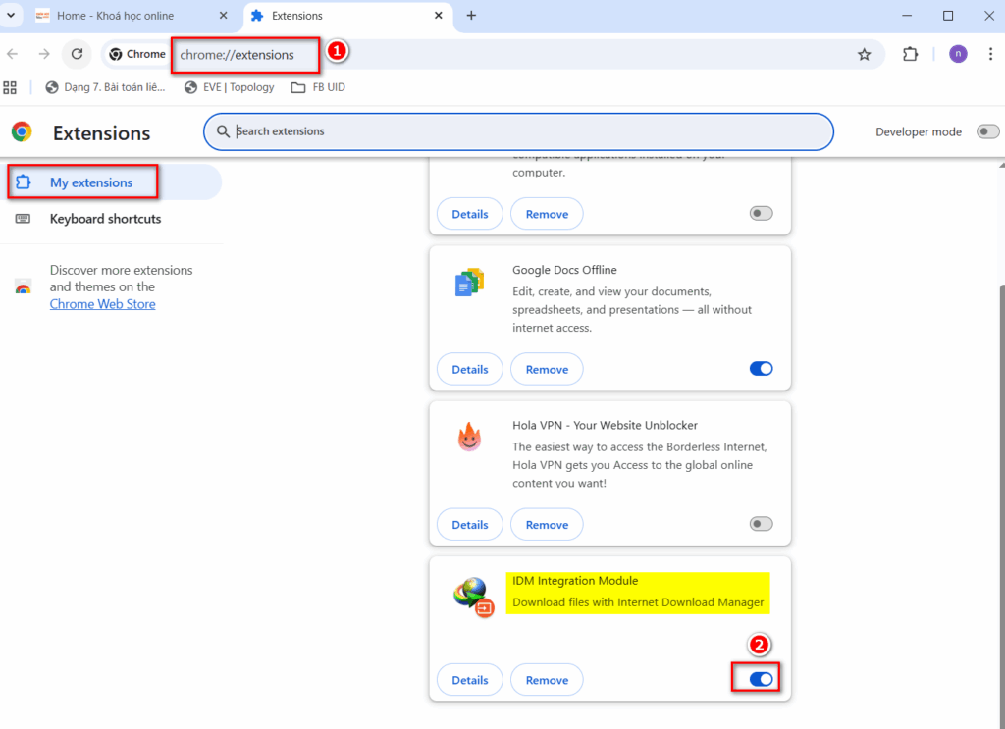Click the browser back arrow

click(12, 54)
